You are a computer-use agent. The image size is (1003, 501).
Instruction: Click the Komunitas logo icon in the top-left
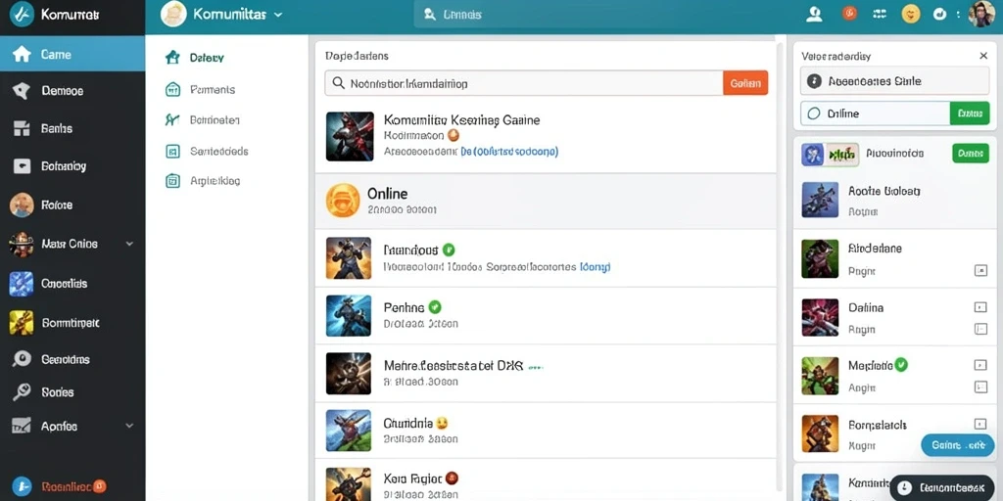click(22, 14)
